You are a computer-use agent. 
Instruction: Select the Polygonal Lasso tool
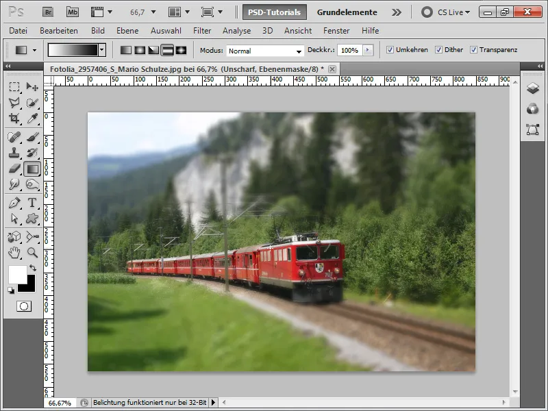coord(14,102)
